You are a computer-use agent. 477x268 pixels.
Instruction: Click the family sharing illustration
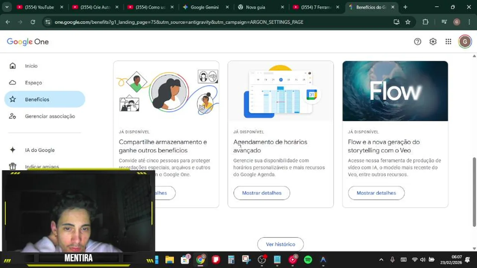pos(166,91)
